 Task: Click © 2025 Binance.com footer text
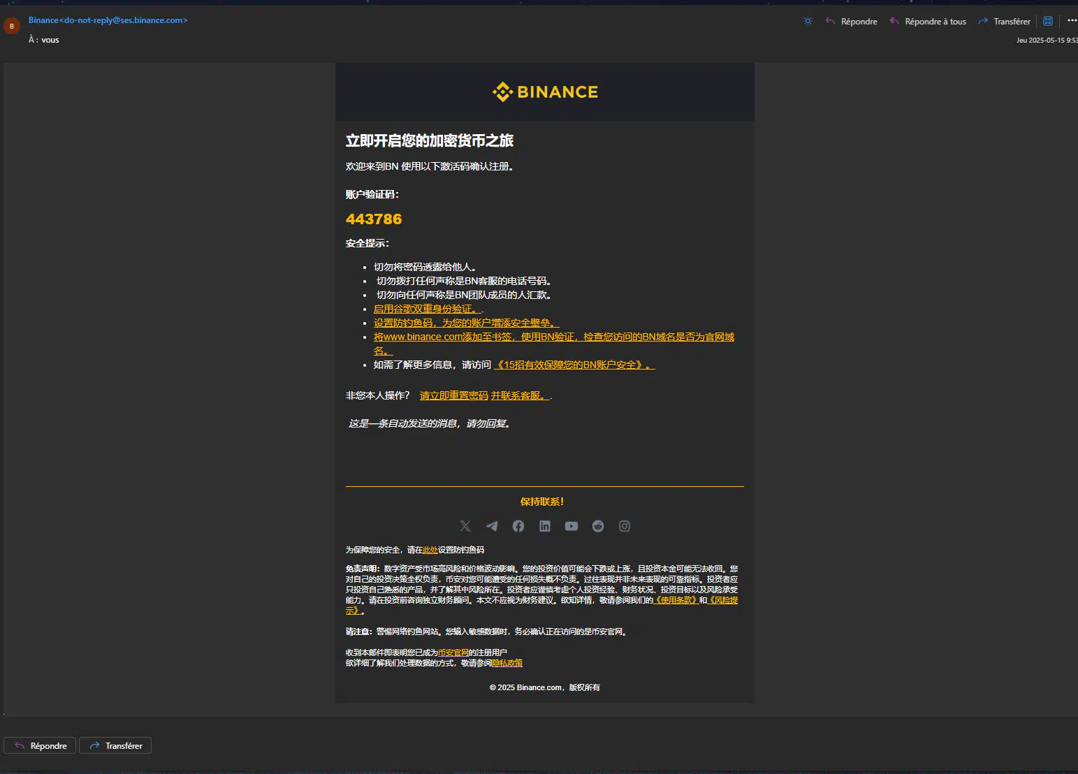pos(545,687)
